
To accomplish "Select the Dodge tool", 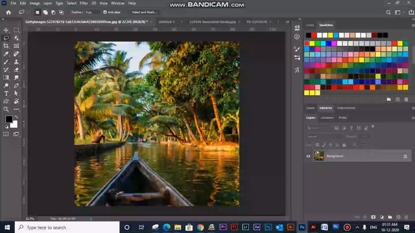I will coord(6,85).
